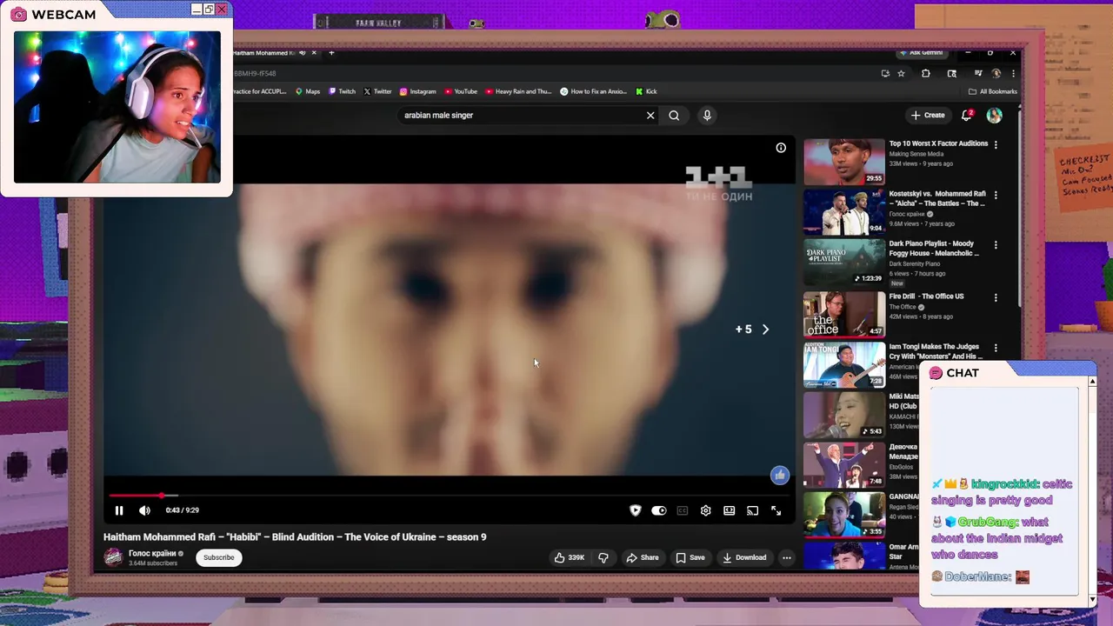This screenshot has height=626, width=1113.
Task: Open more actions ellipsis under video
Action: (x=786, y=557)
